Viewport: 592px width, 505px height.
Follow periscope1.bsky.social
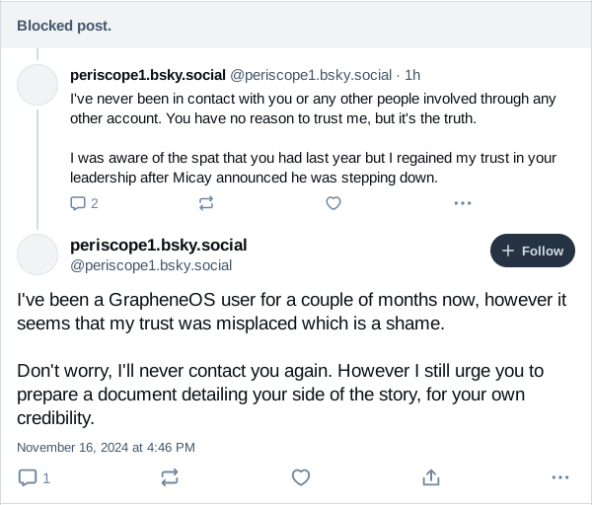click(533, 251)
